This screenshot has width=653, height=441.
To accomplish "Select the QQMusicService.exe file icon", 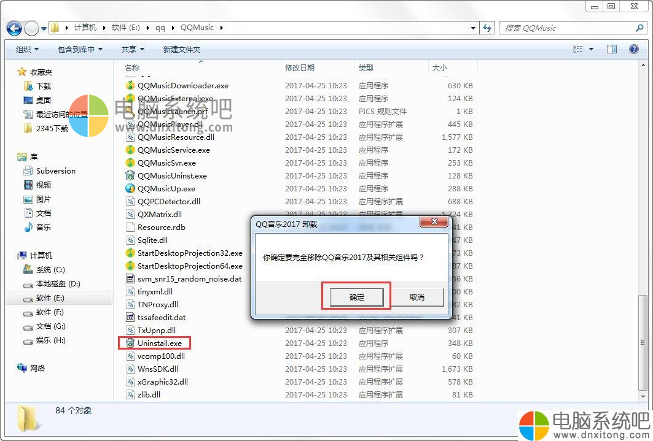I will coord(130,150).
